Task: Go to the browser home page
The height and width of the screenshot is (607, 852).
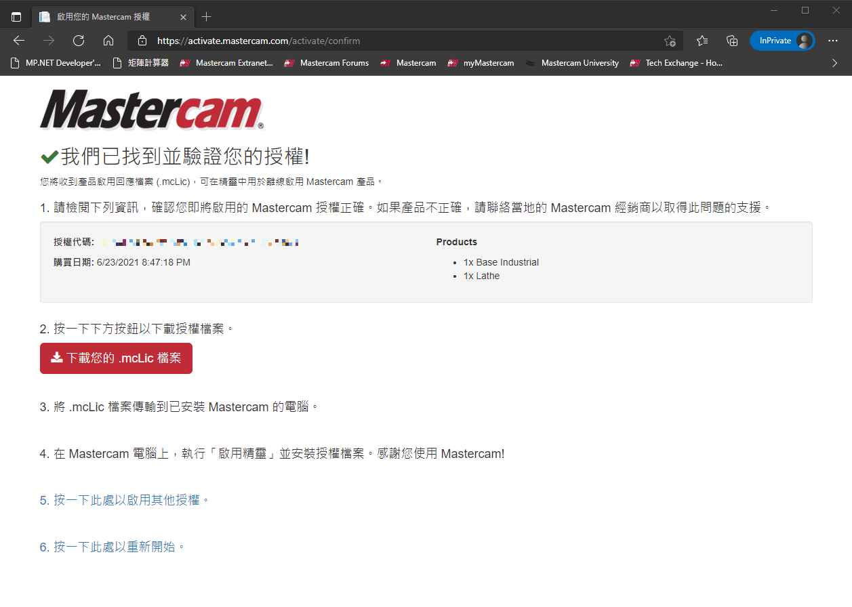Action: (108, 41)
